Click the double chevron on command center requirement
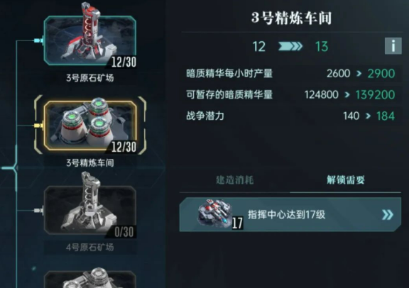The image size is (409, 288). point(388,215)
